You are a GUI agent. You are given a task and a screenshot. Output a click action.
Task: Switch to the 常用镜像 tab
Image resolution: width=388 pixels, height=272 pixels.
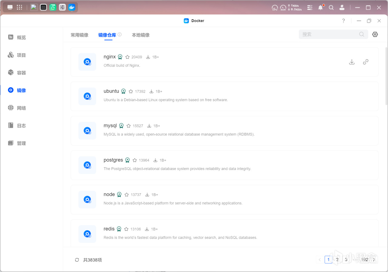tap(79, 35)
